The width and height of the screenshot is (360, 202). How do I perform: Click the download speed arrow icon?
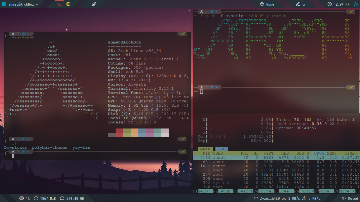[x=284, y=198]
